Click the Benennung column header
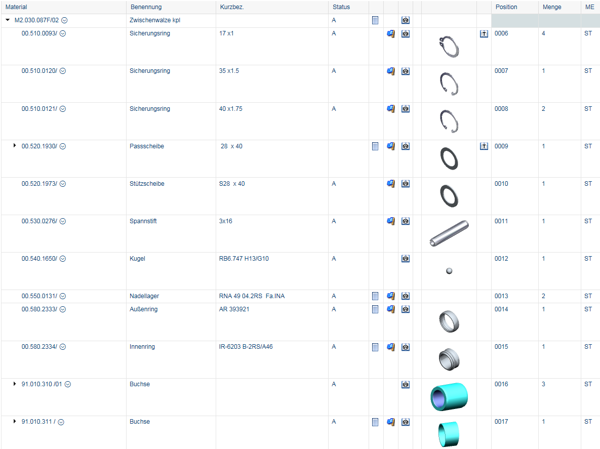 click(146, 7)
